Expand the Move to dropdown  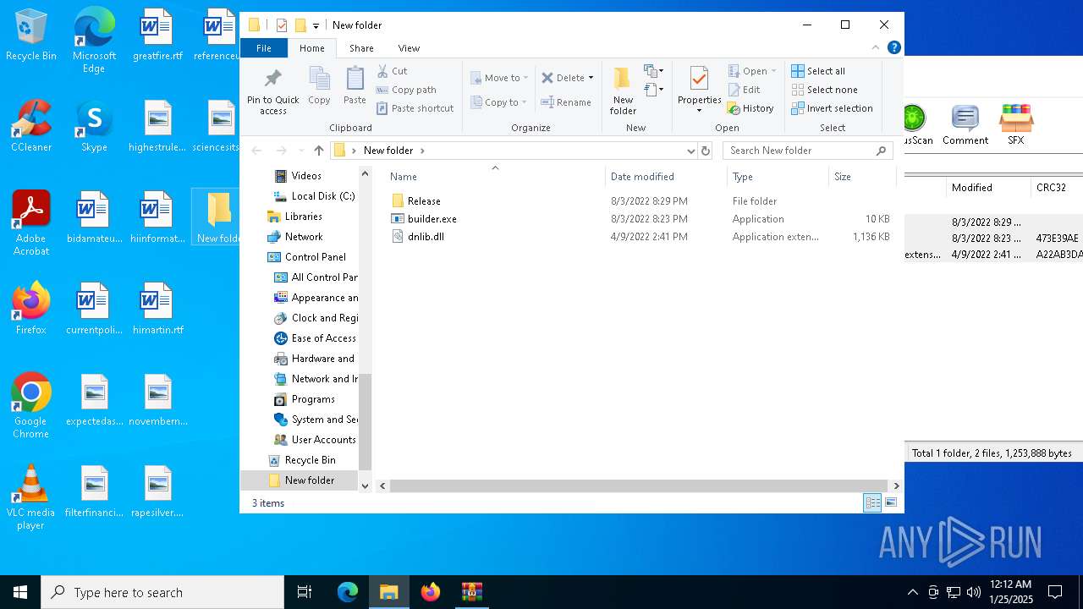tap(525, 78)
